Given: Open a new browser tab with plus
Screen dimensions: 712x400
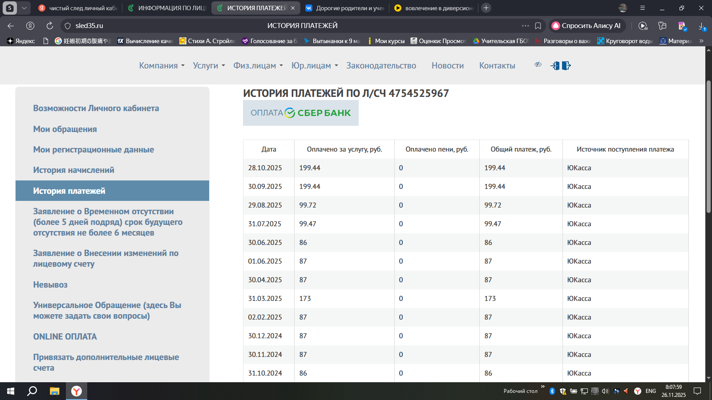Looking at the screenshot, I should pyautogui.click(x=486, y=8).
